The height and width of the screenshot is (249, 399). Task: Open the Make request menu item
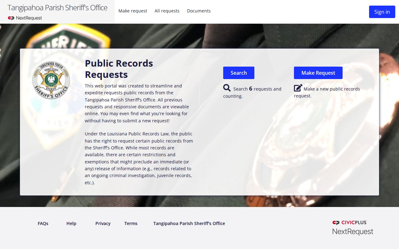pos(133,11)
